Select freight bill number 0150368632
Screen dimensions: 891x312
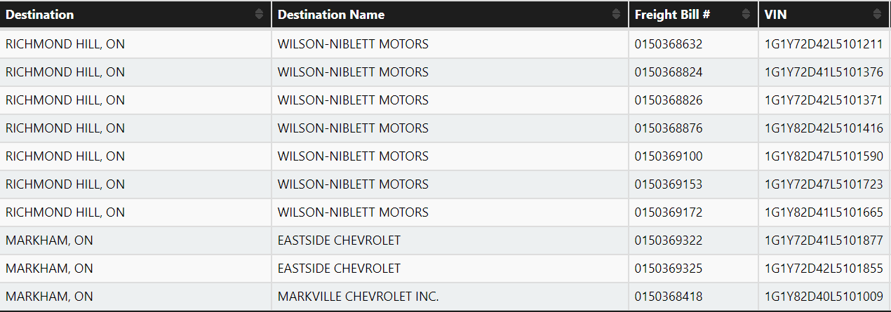click(x=669, y=44)
